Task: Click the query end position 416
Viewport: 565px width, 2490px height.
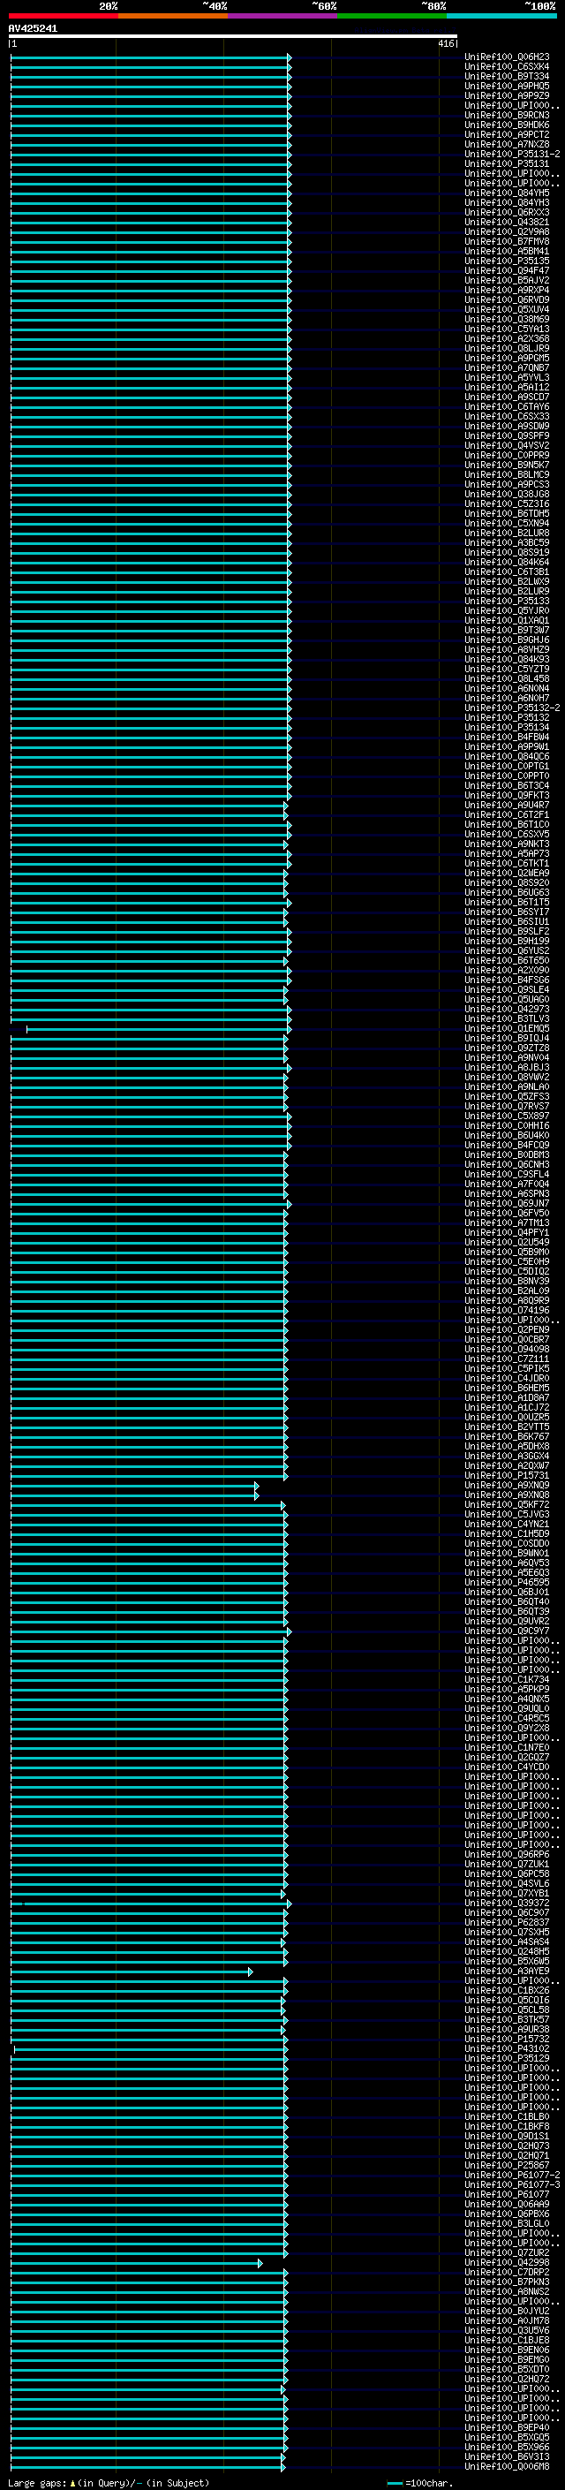Action: 445,43
